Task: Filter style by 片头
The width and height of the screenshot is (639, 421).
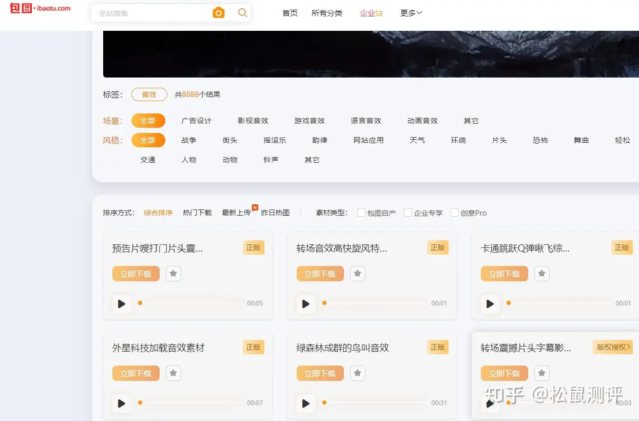Action: (x=499, y=140)
